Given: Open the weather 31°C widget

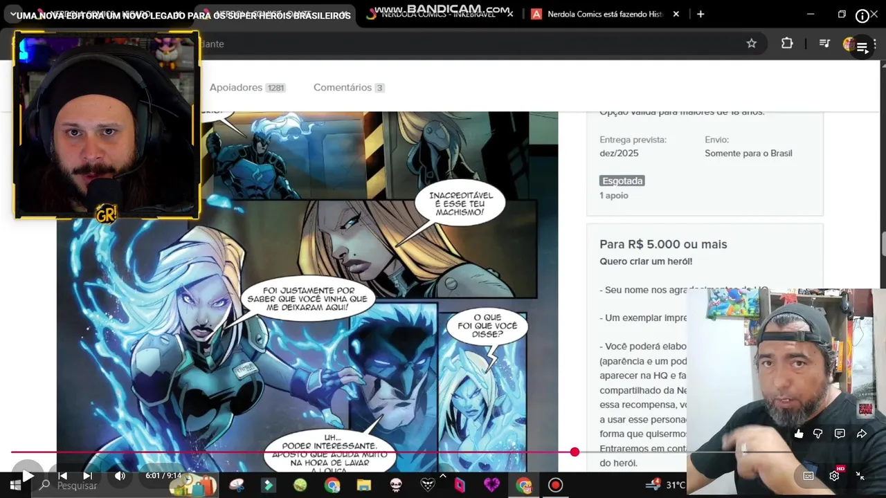Looking at the screenshot, I should click(667, 485).
